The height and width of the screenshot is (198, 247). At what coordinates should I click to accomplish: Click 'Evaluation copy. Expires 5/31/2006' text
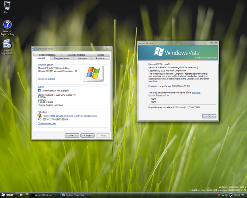coord(169,86)
